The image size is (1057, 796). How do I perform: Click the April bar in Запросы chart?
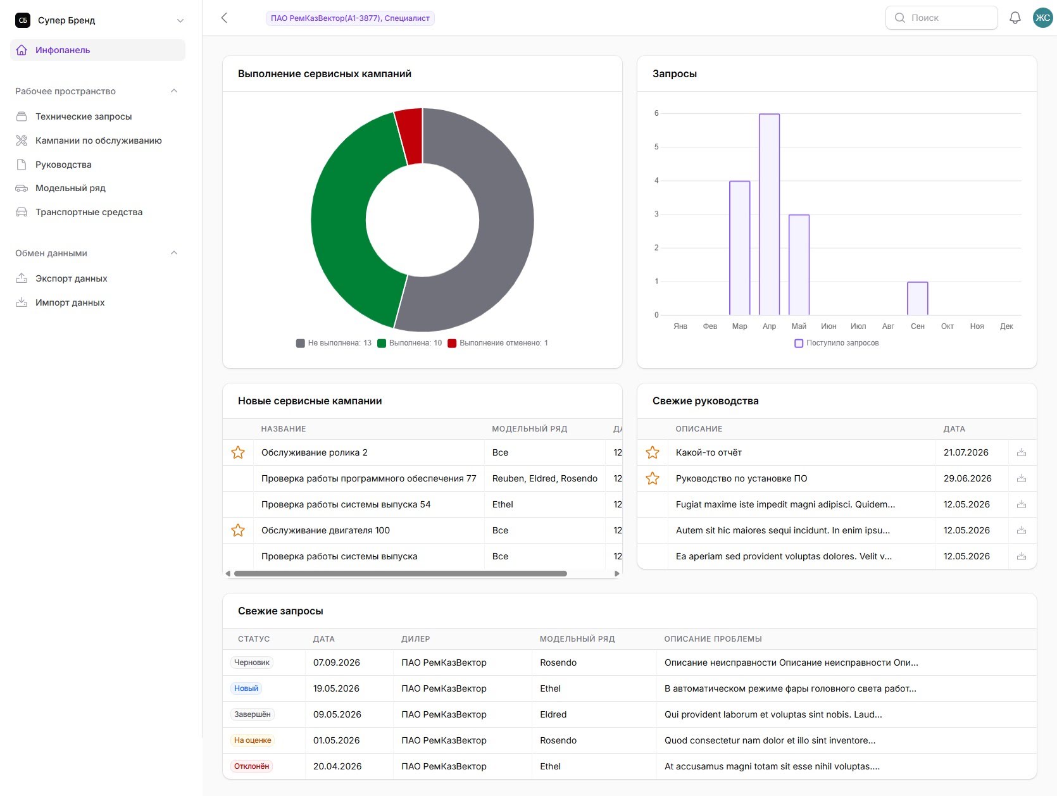tap(769, 215)
